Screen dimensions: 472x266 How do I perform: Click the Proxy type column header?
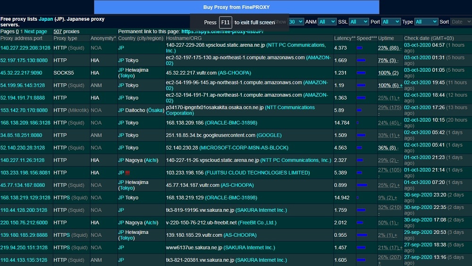(x=65, y=38)
